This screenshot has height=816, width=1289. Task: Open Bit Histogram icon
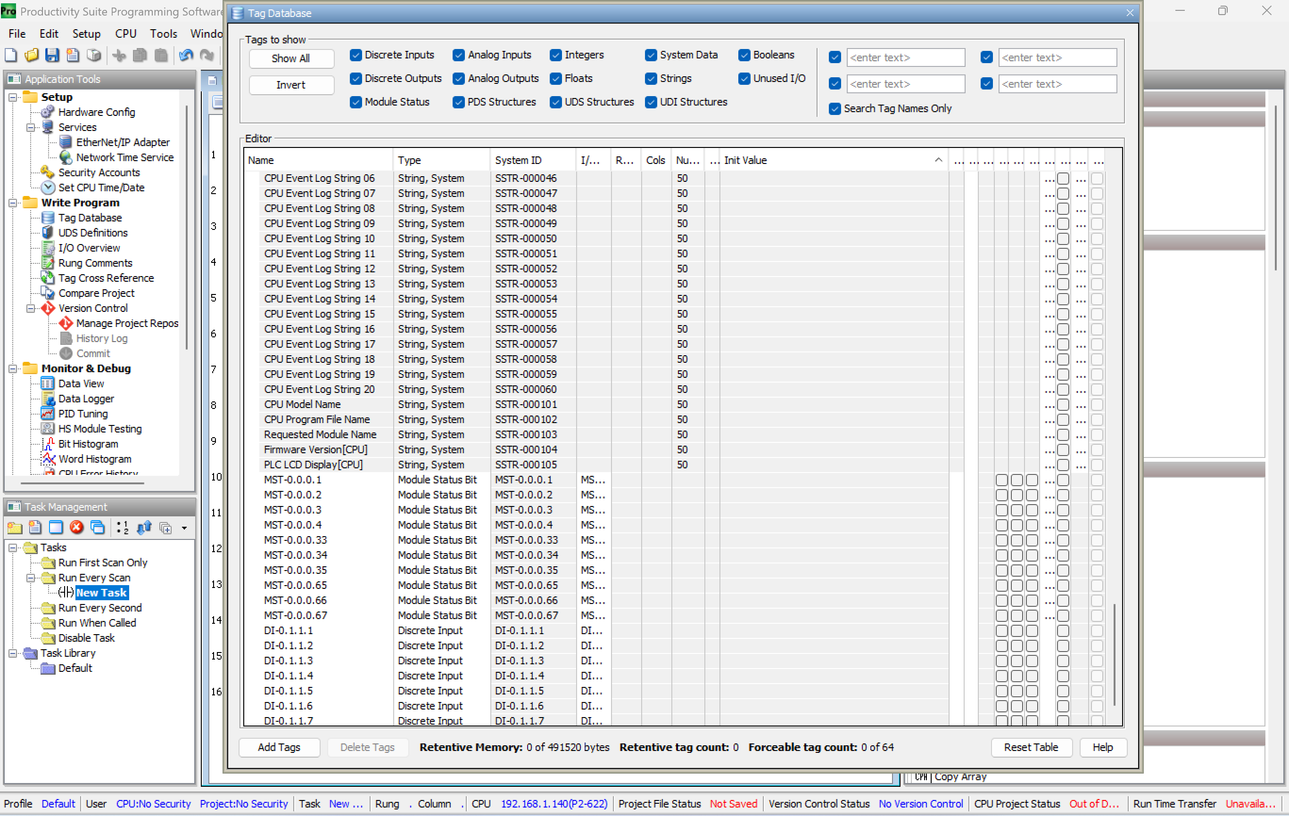pyautogui.click(x=48, y=444)
